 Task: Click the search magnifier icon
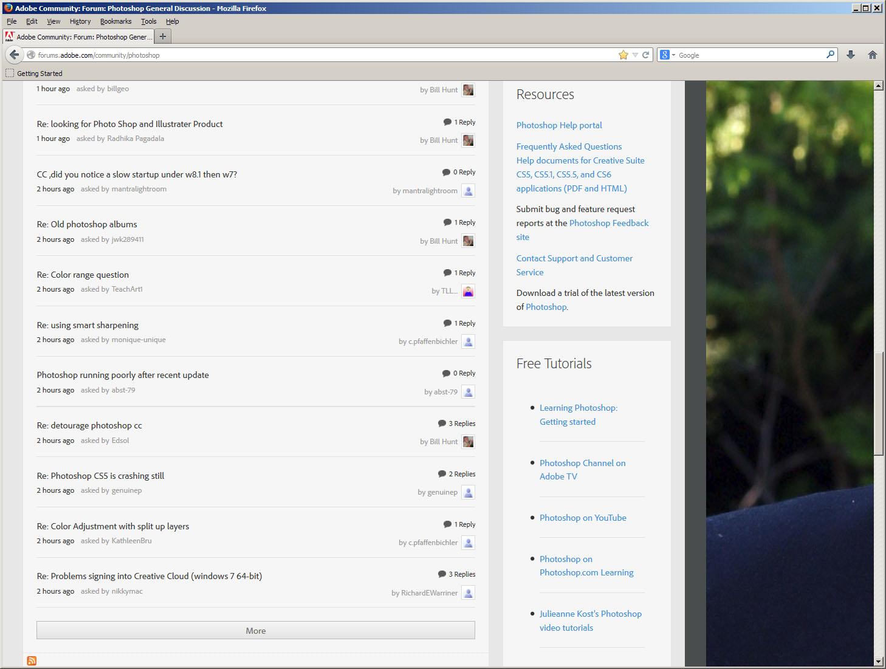tap(830, 55)
